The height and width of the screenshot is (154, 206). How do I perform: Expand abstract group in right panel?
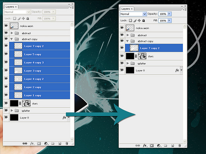coord(128,35)
